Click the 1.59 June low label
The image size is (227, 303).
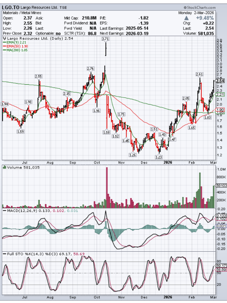coord(21,131)
